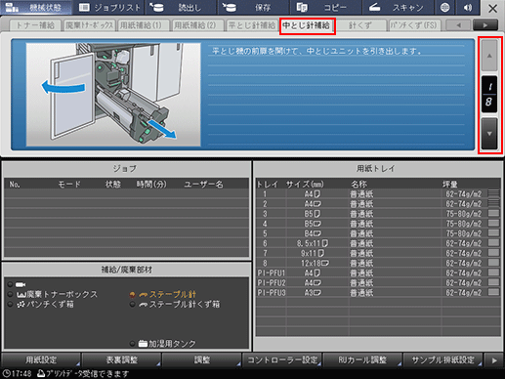Show more guidance tabs with right arrow
The height and width of the screenshot is (379, 505).
point(485,25)
